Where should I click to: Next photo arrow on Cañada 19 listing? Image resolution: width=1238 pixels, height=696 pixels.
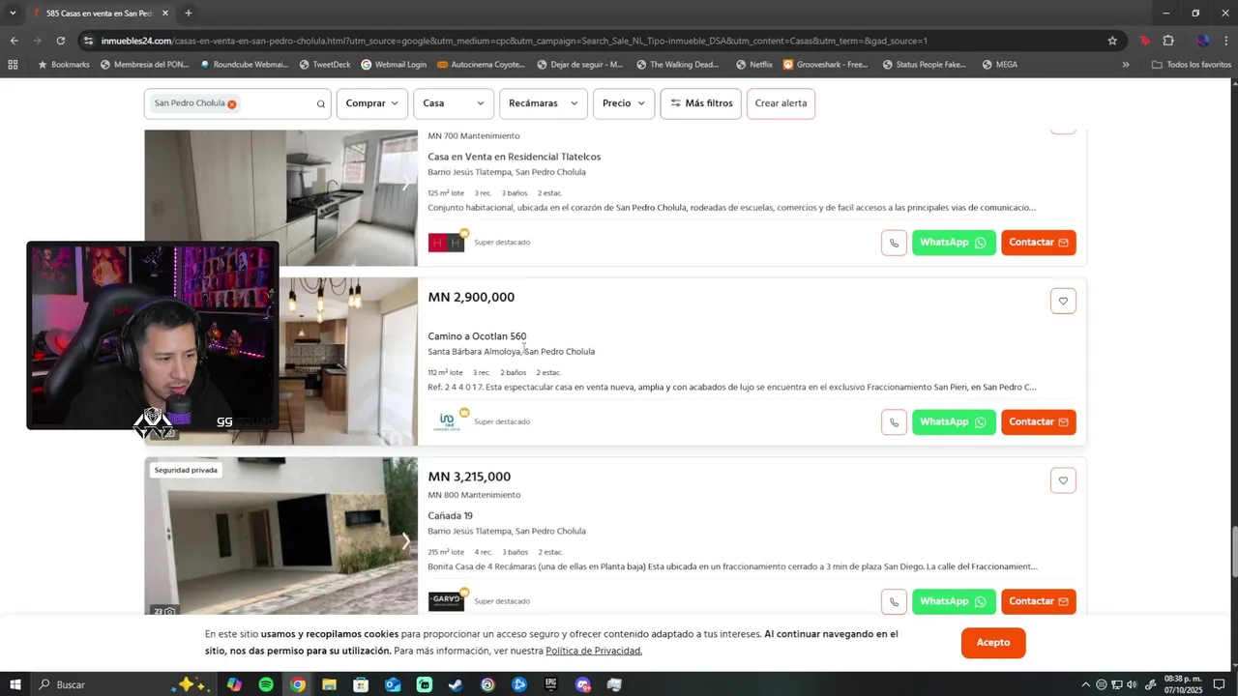405,541
